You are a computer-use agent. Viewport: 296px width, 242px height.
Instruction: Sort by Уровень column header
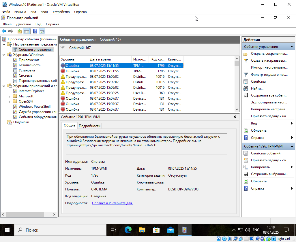coord(74,59)
